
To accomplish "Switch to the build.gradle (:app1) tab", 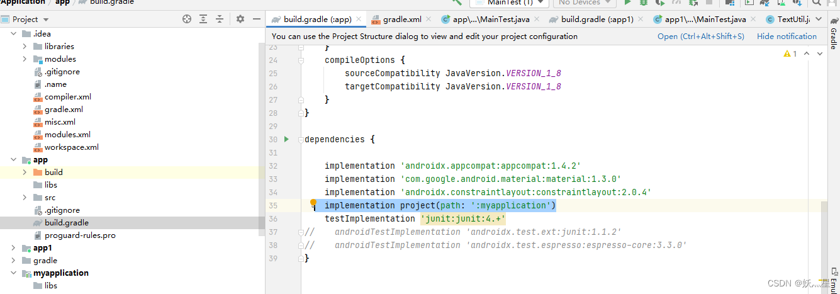I will coord(596,20).
